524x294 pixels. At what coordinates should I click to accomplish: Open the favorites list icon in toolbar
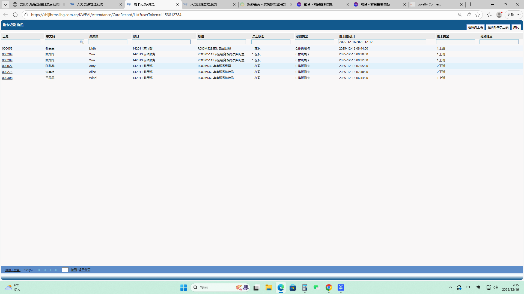click(x=489, y=15)
